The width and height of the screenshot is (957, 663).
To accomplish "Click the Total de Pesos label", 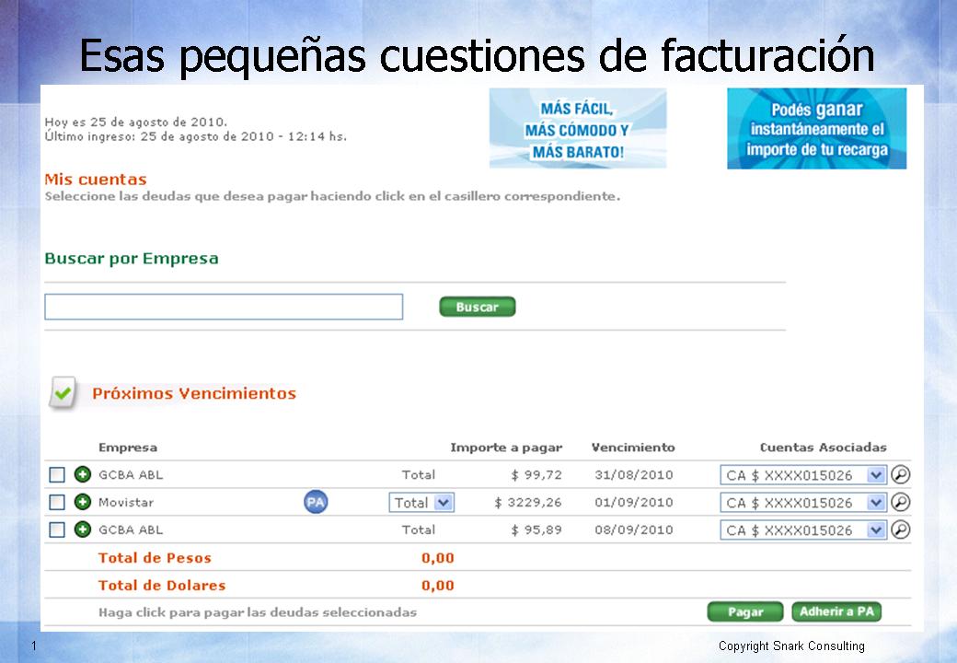I will [x=155, y=558].
